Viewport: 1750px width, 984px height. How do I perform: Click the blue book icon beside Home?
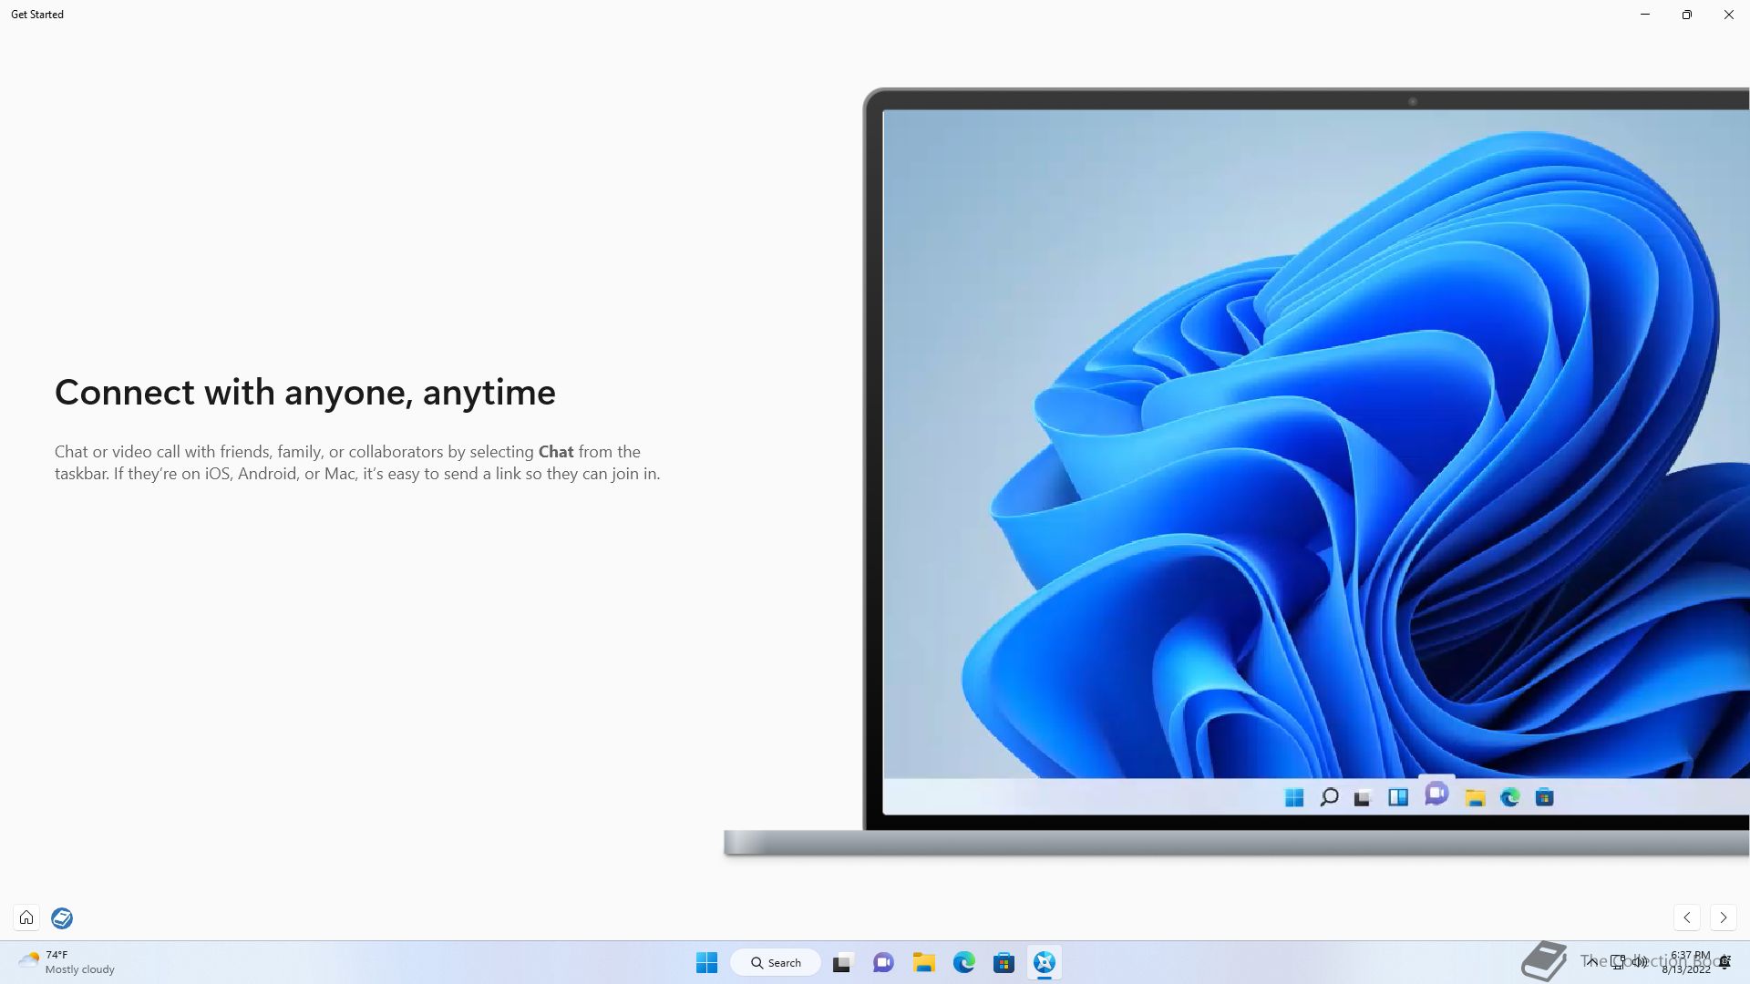(x=62, y=917)
